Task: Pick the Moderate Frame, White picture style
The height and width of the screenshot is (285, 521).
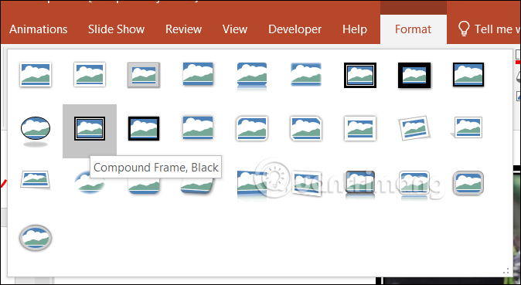Action: click(x=360, y=128)
